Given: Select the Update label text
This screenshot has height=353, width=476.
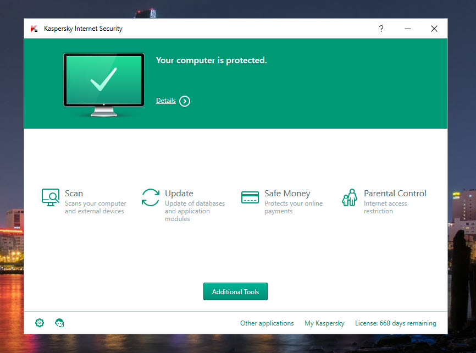Looking at the screenshot, I should [180, 193].
